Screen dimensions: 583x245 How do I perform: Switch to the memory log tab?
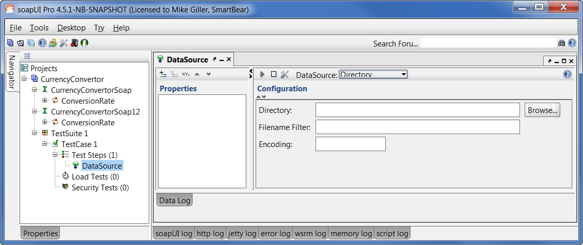coord(351,234)
